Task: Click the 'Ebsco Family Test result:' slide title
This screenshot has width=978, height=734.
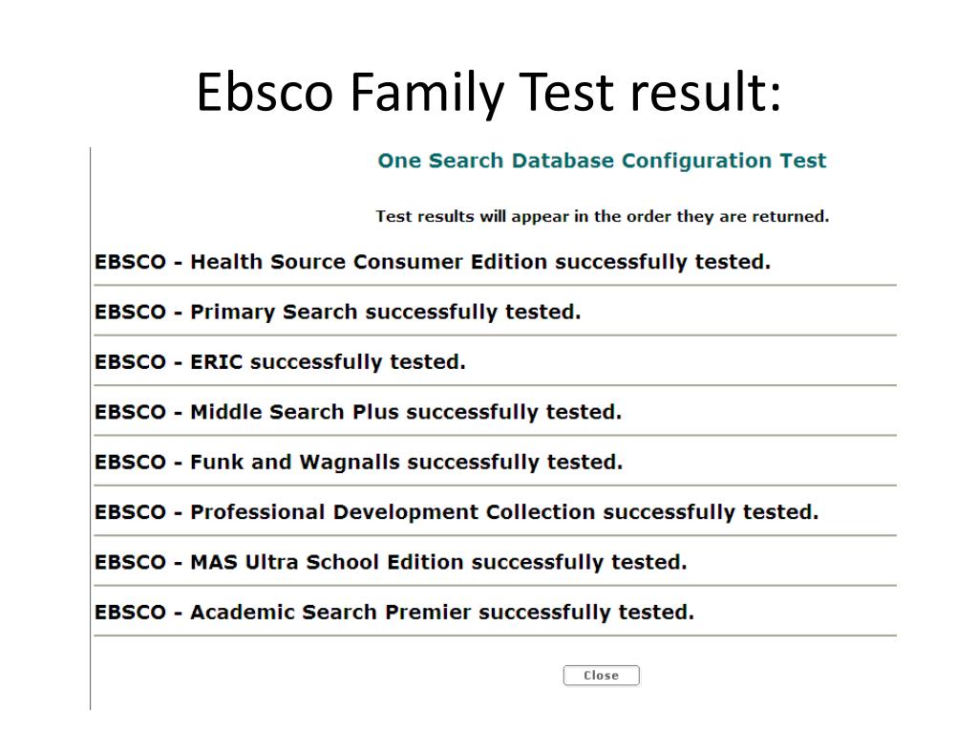Action: 488,92
